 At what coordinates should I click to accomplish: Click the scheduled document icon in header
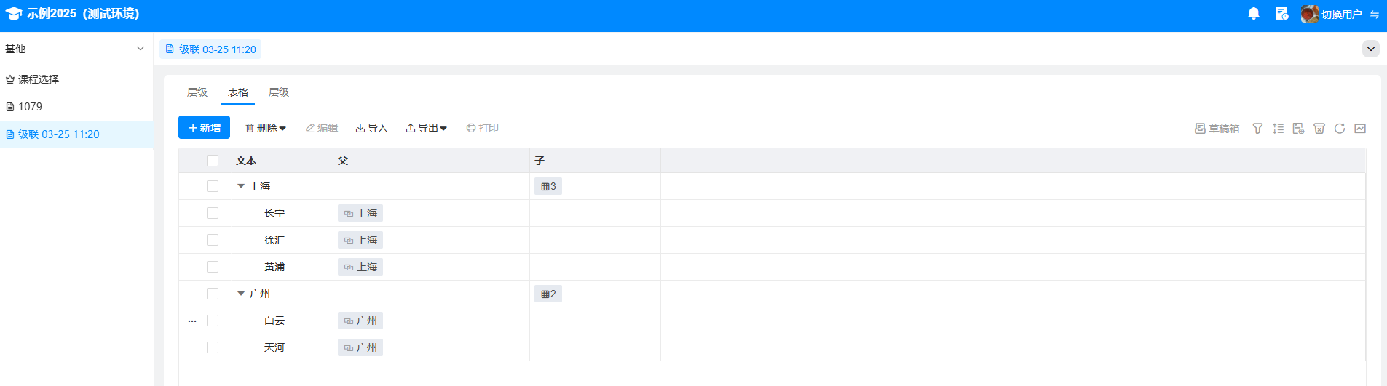tap(1281, 14)
